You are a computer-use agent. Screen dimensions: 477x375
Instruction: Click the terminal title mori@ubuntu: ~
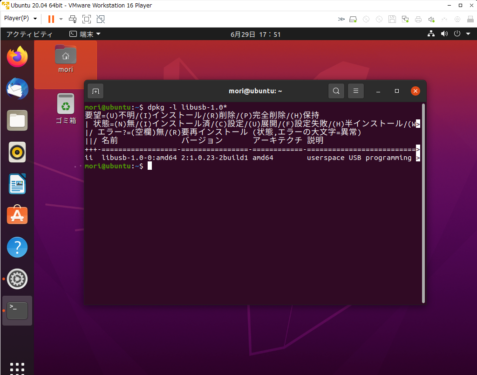point(255,91)
